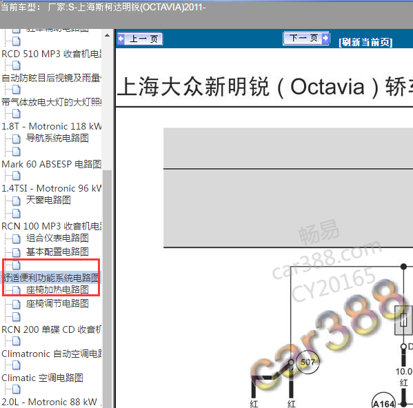The width and height of the screenshot is (413, 408).
Task: Click page icon beside 座椅加热电路图
Action: click(x=17, y=290)
